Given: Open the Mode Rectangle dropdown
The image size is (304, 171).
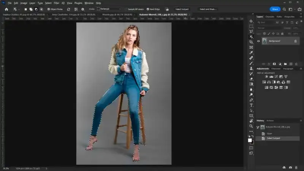Looking at the screenshot, I should click(109, 9).
